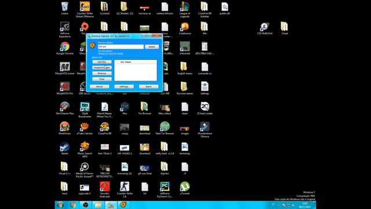Screen dimensions: 371x209
Task: Click the Add DLL button
Action: coord(102,62)
